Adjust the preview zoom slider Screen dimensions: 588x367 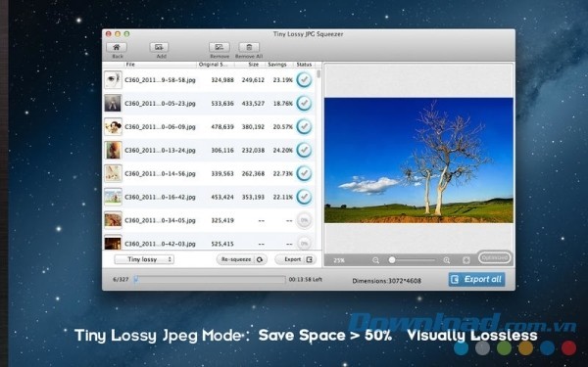tap(413, 260)
